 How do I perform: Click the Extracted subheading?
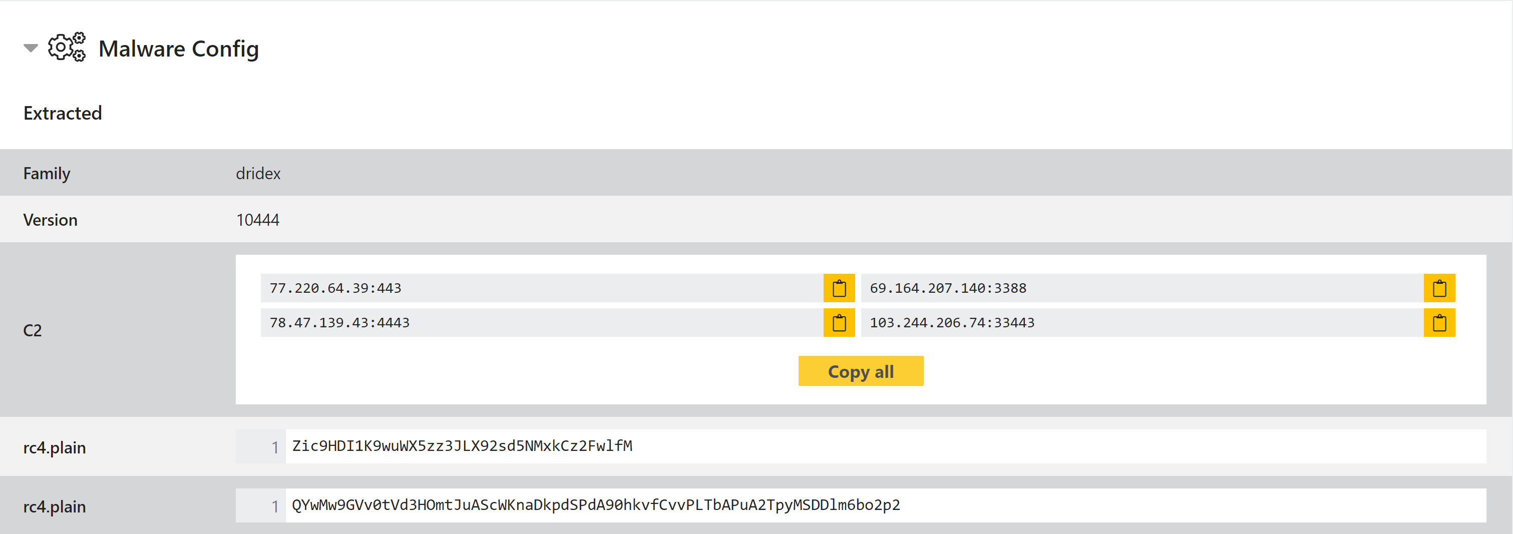(x=63, y=113)
